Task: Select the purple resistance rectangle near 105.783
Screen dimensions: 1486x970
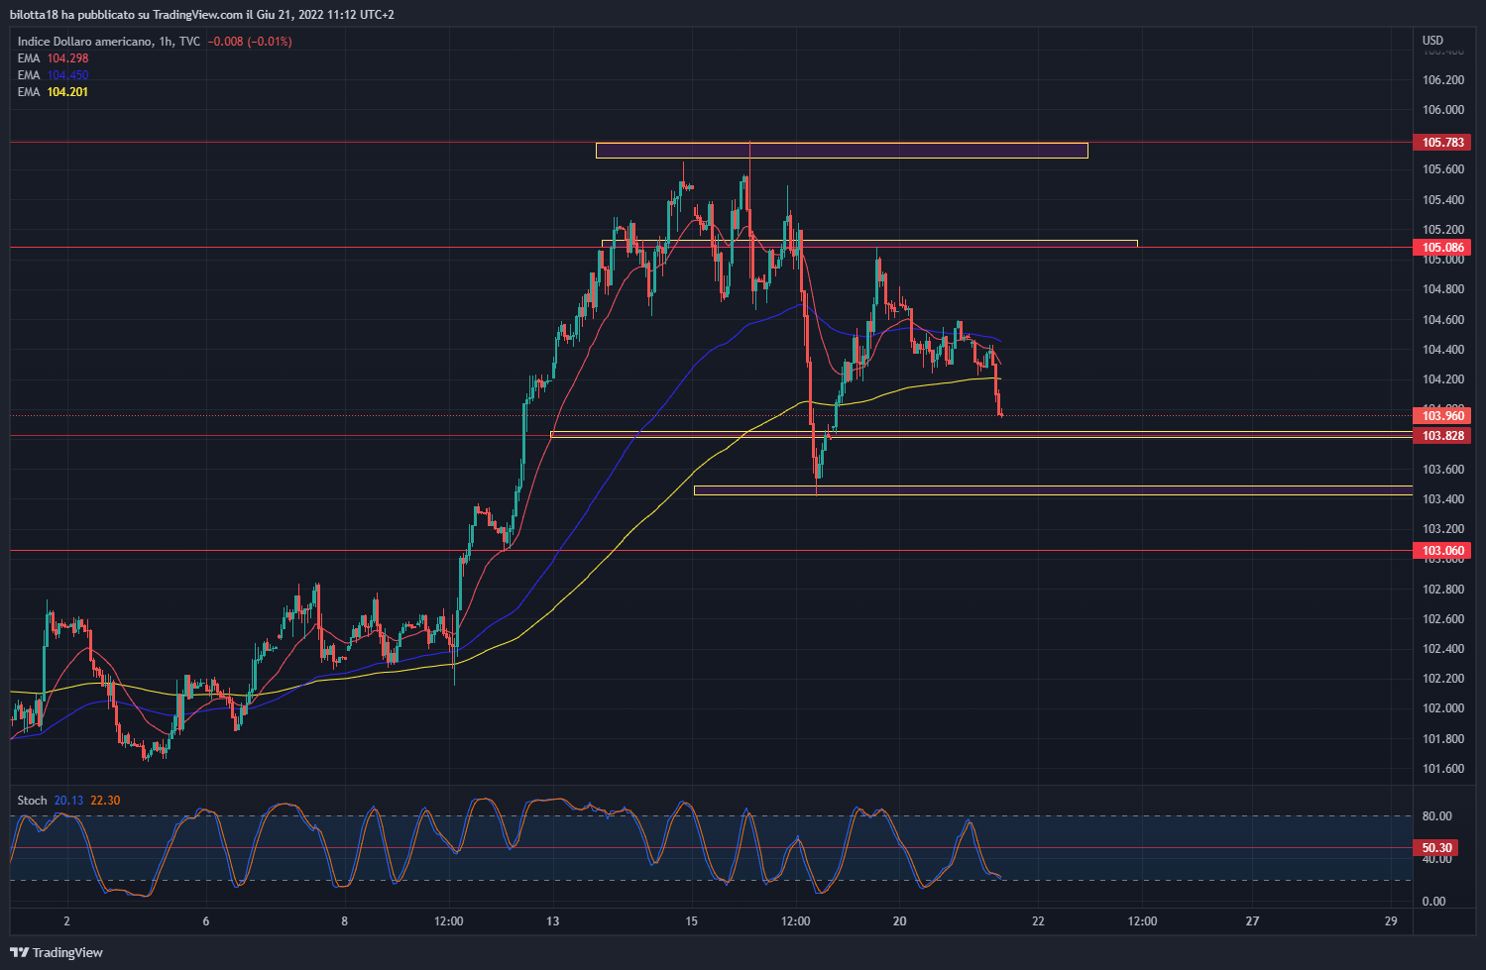Action: [842, 151]
